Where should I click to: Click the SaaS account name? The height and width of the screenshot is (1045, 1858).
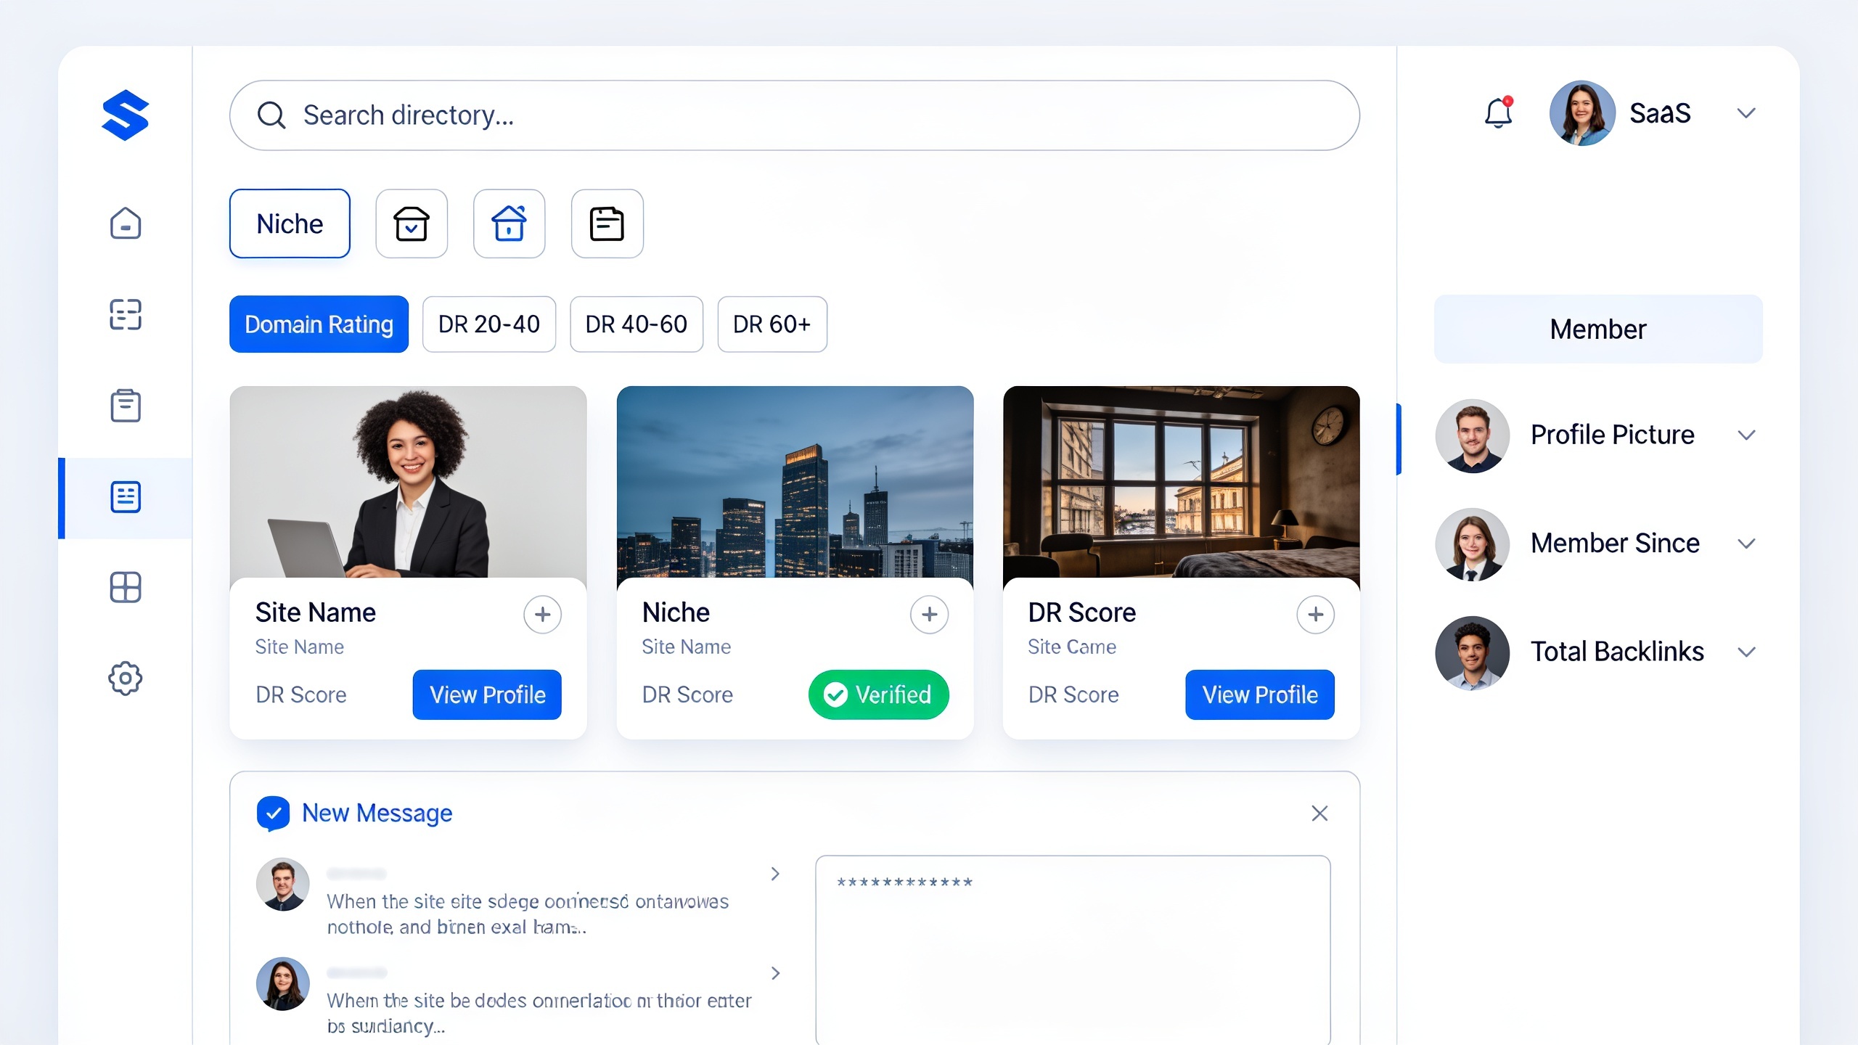[1660, 113]
